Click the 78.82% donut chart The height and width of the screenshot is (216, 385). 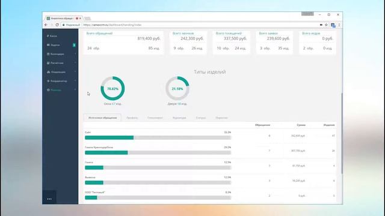112,88
